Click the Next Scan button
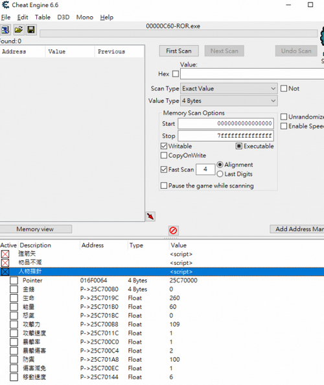 (224, 51)
